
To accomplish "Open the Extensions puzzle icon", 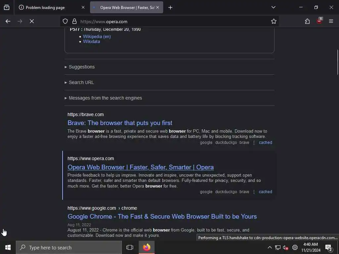I will [307, 21].
